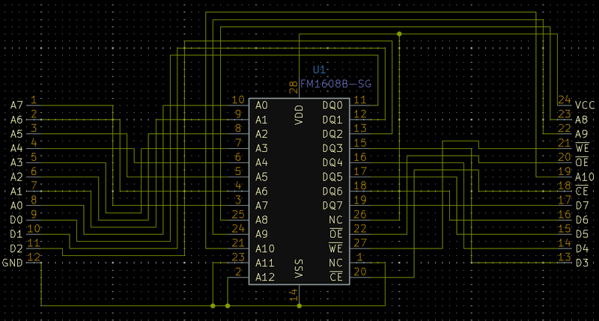Select the DQ6 pin name
Viewport: 599px width, 321px height.
pyautogui.click(x=332, y=192)
